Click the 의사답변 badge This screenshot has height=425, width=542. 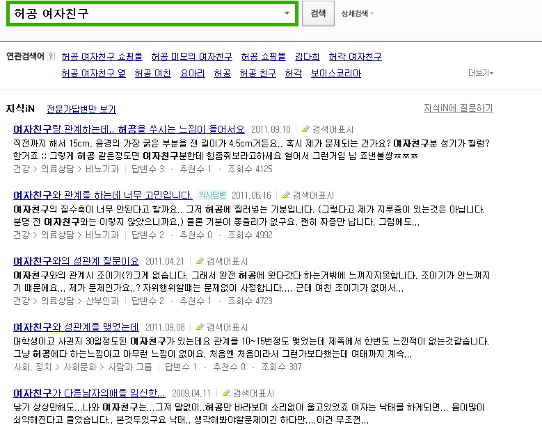click(x=213, y=195)
